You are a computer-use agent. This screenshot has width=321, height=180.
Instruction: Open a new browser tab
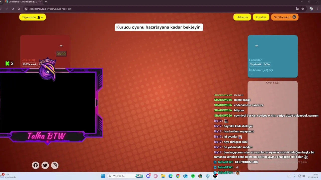coord(46,2)
